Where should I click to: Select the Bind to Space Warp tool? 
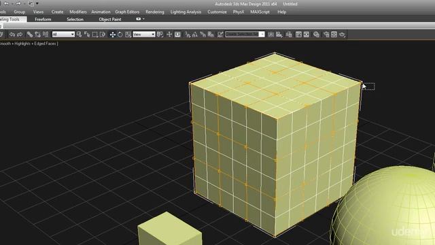coord(46,35)
